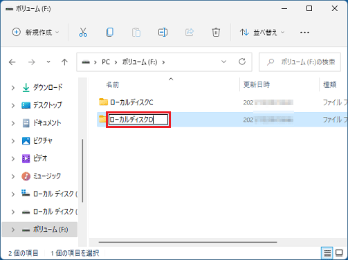The image size is (348, 260).
Task: Click the Rename icon in toolbar
Action: [x=163, y=32]
